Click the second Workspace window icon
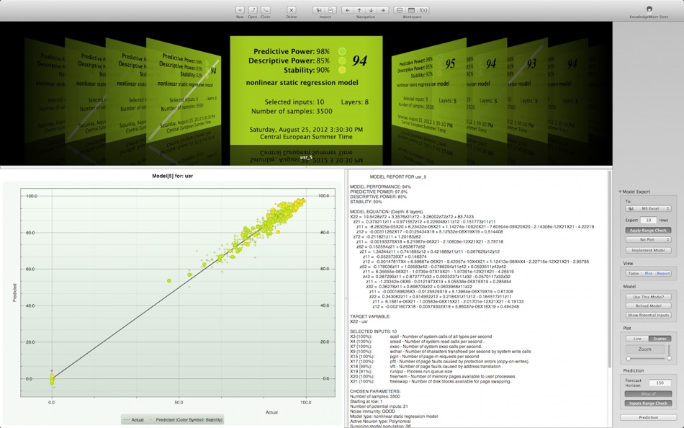Image resolution: width=684 pixels, height=428 pixels. click(411, 9)
